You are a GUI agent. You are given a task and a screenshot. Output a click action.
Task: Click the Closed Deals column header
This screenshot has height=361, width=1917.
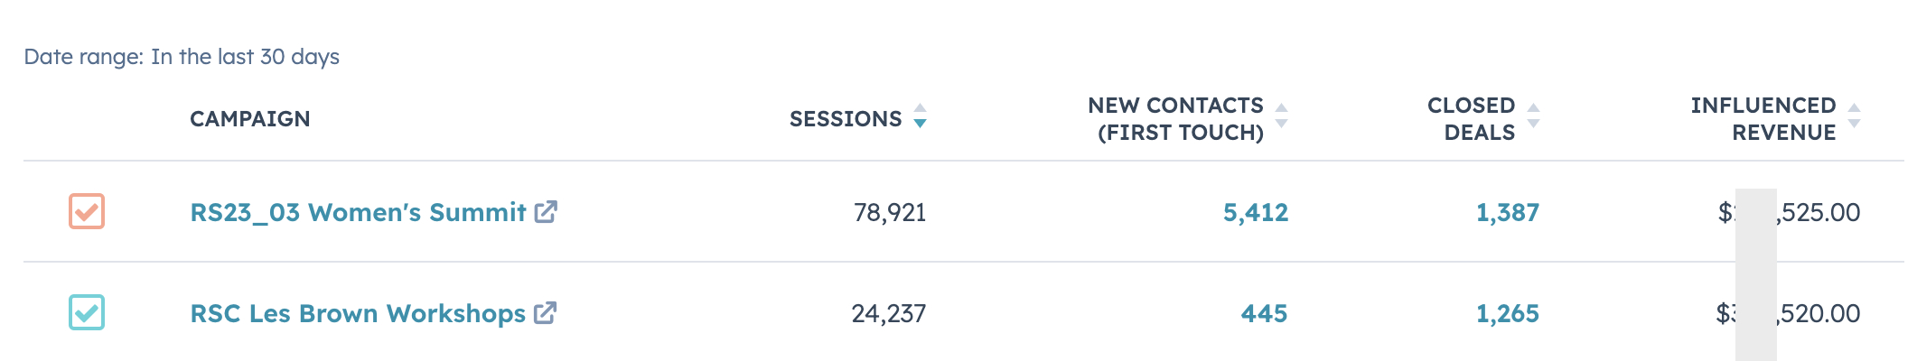pos(1471,119)
